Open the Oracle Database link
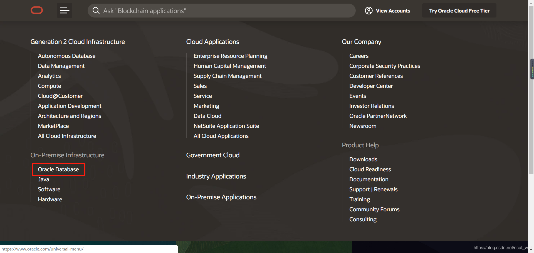The width and height of the screenshot is (534, 253). click(x=58, y=169)
